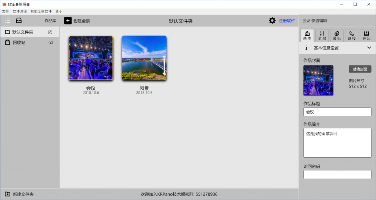Click the 创建全景 label
This screenshot has height=200, width=376.
click(x=82, y=21)
